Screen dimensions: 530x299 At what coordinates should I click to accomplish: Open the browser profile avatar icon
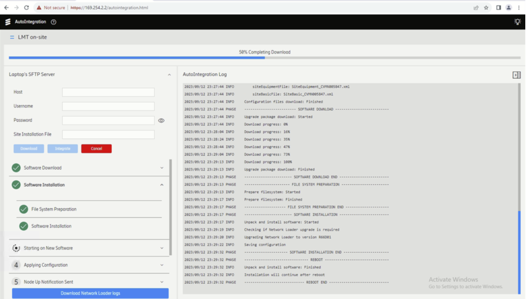[509, 8]
